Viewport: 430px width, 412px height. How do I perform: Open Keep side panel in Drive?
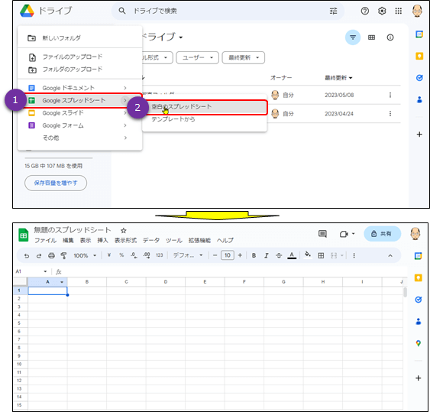click(419, 57)
